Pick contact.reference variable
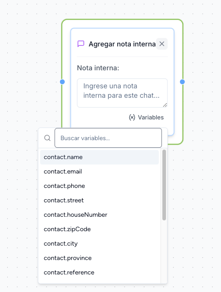Image resolution: width=221 pixels, height=292 pixels. click(x=99, y=273)
